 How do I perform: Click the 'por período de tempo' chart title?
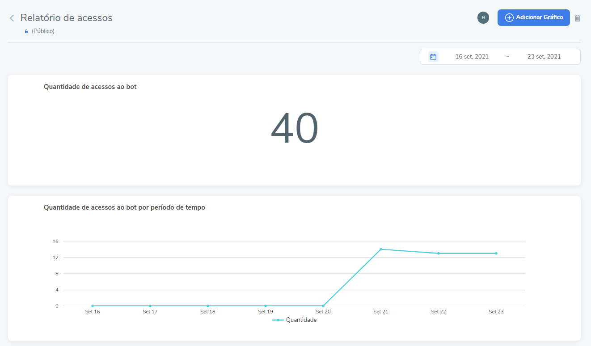click(124, 207)
